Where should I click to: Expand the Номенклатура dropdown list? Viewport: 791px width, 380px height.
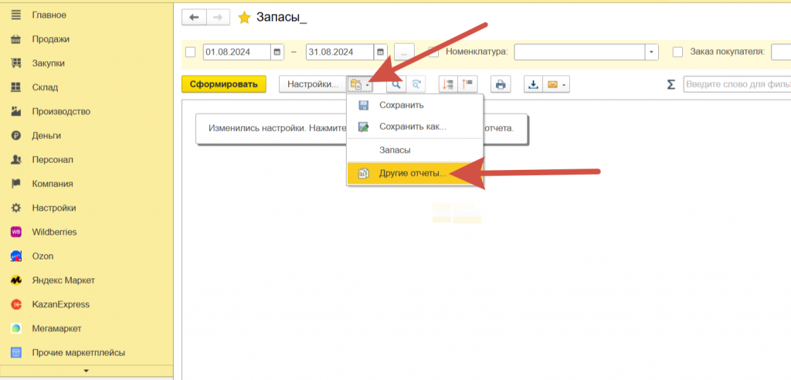point(652,52)
